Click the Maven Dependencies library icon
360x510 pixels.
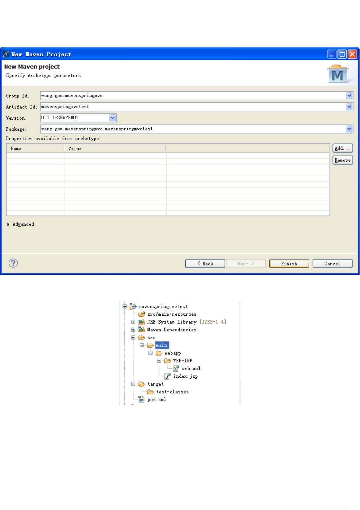(x=142, y=330)
